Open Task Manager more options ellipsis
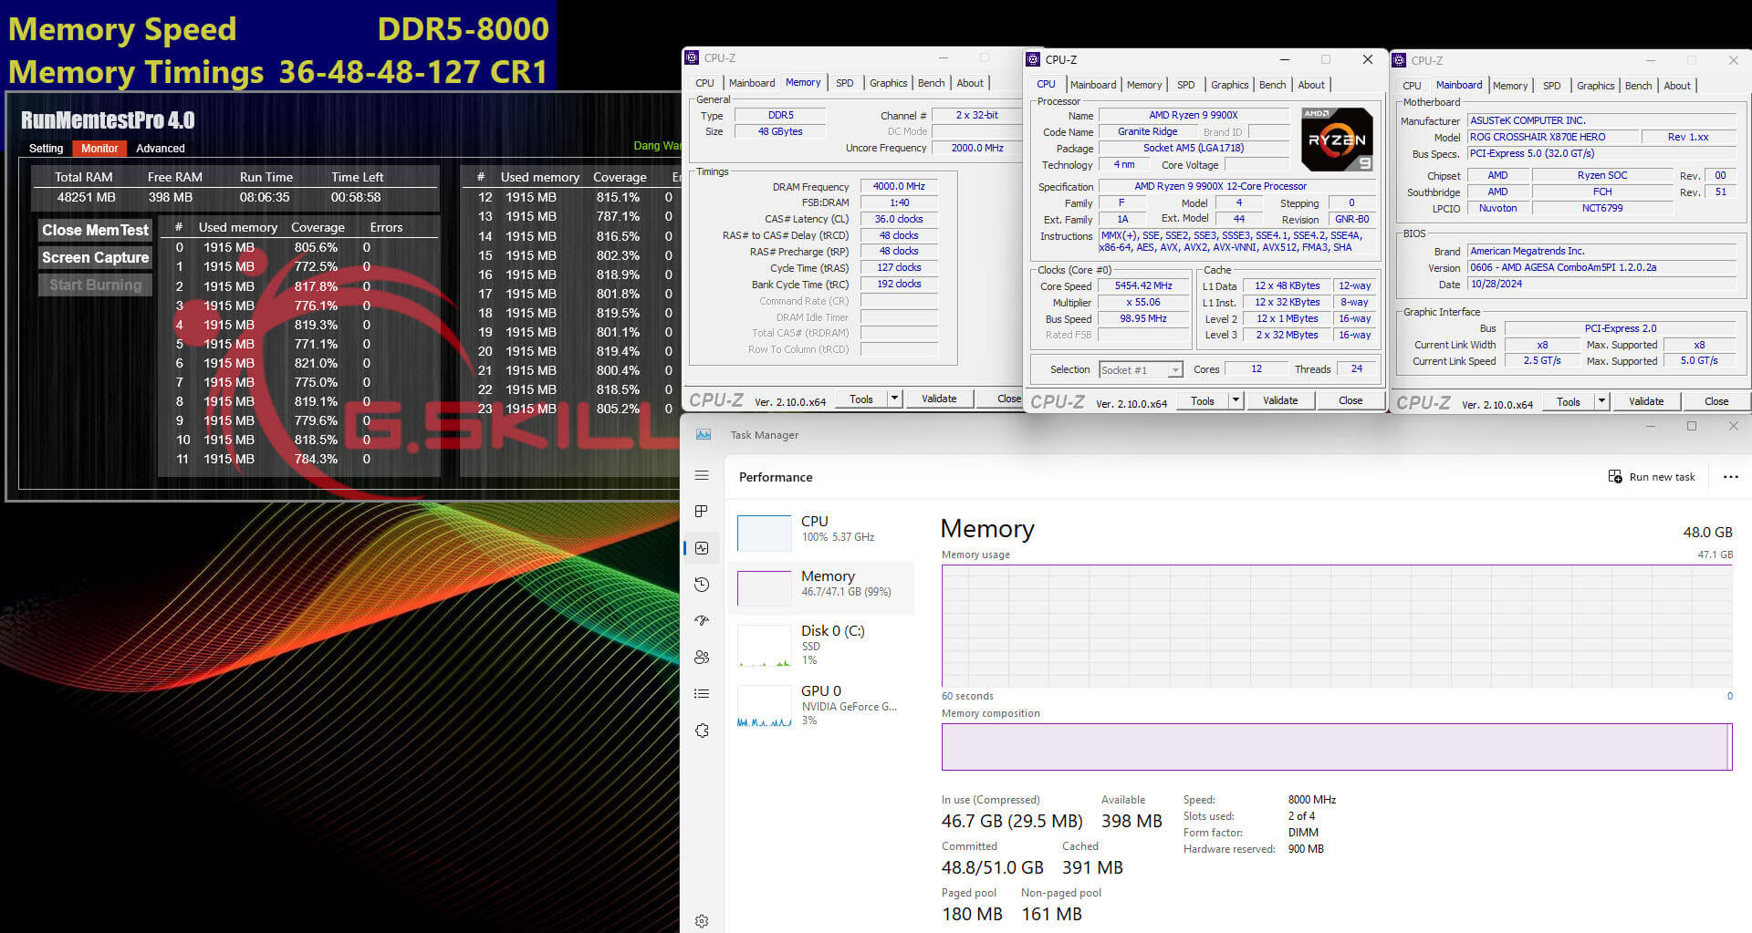1752x933 pixels. pos(1730,477)
